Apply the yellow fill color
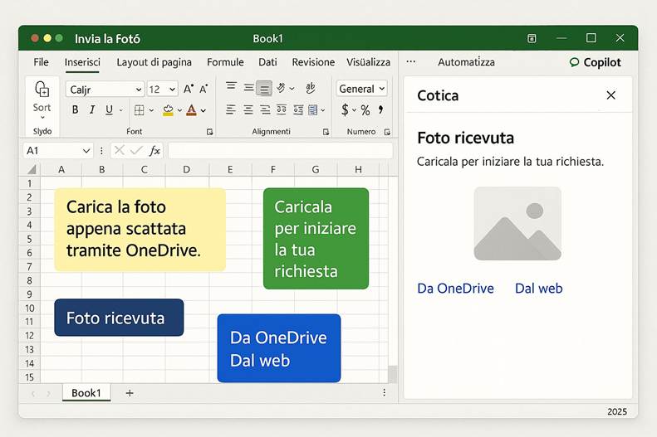The width and height of the screenshot is (657, 437). (168, 110)
